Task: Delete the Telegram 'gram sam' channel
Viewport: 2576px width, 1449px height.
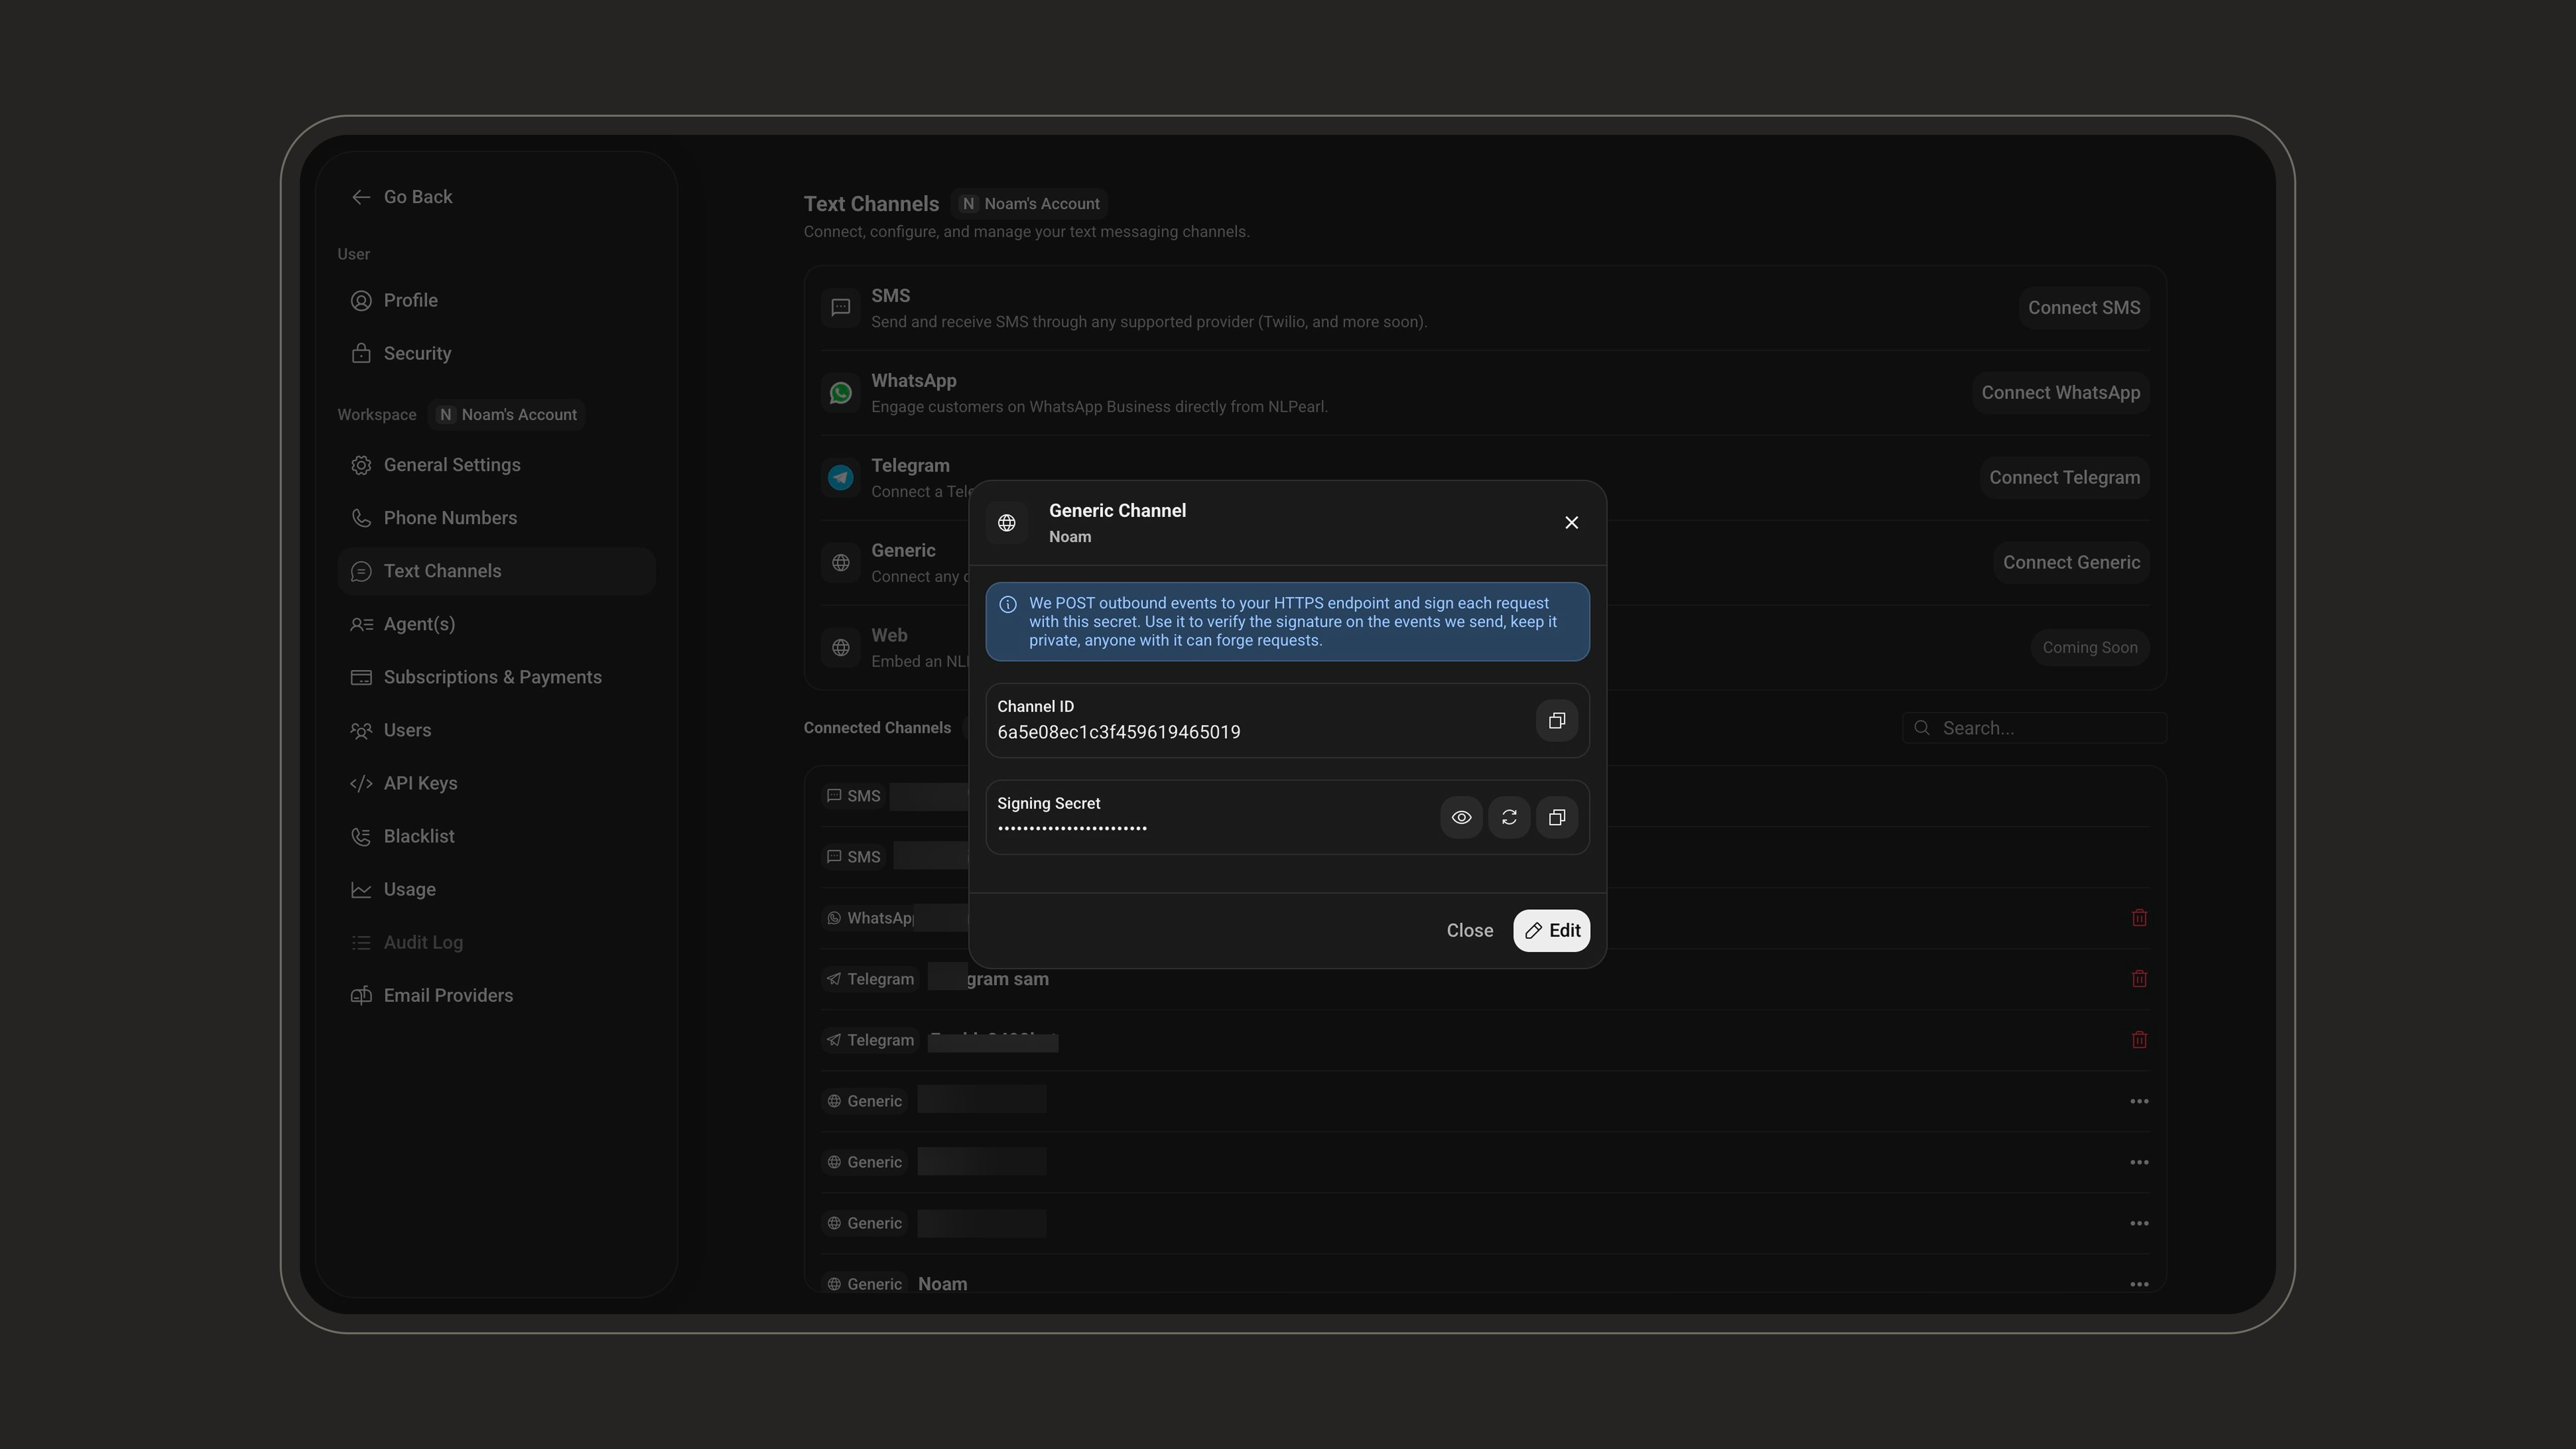Action: point(2139,979)
